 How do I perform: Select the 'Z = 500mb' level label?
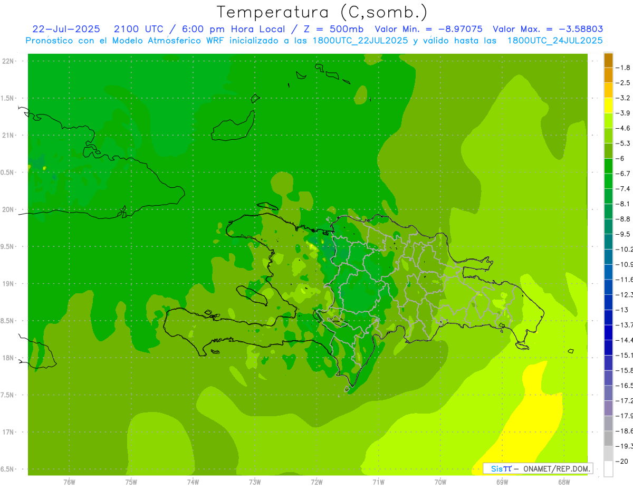click(332, 29)
